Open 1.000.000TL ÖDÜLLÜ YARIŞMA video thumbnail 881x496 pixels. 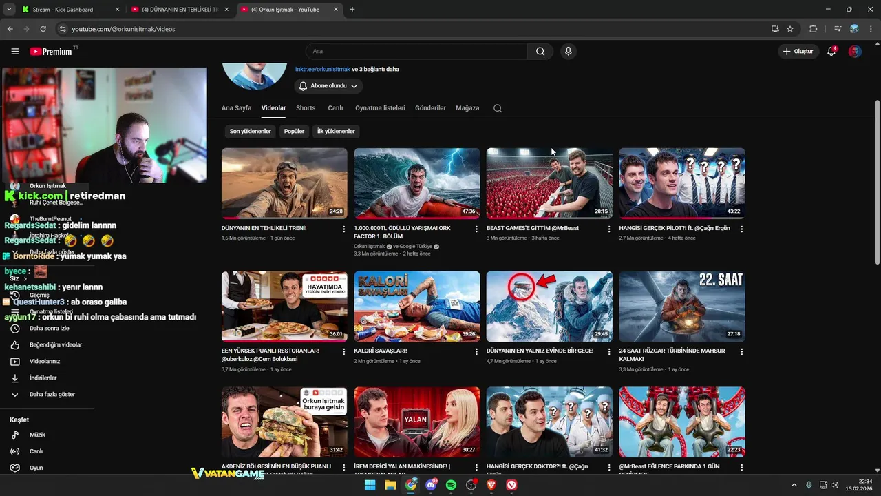[x=417, y=183]
